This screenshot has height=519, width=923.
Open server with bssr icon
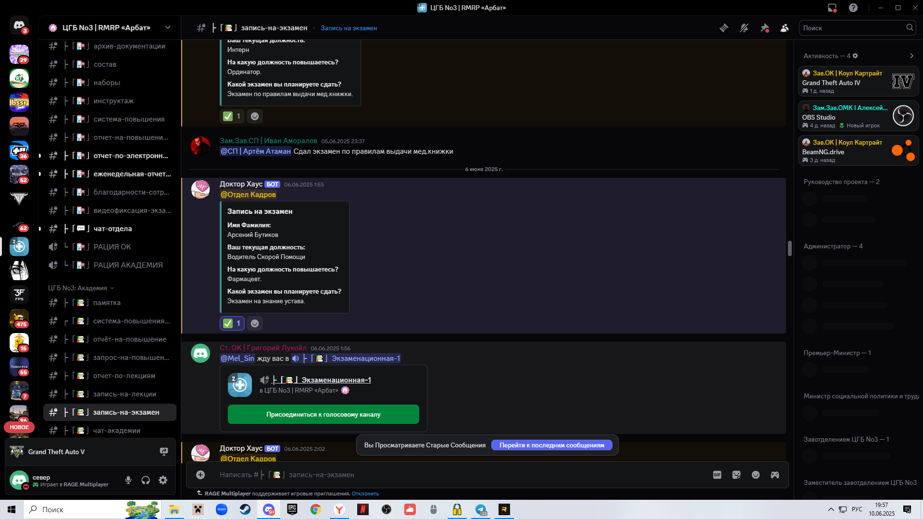pos(19,102)
